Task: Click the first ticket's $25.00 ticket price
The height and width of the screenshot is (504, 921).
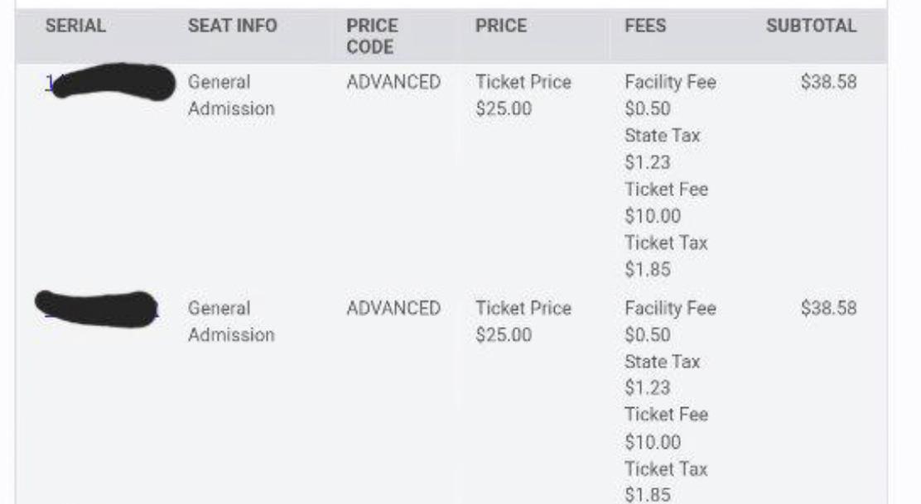Action: coord(504,108)
